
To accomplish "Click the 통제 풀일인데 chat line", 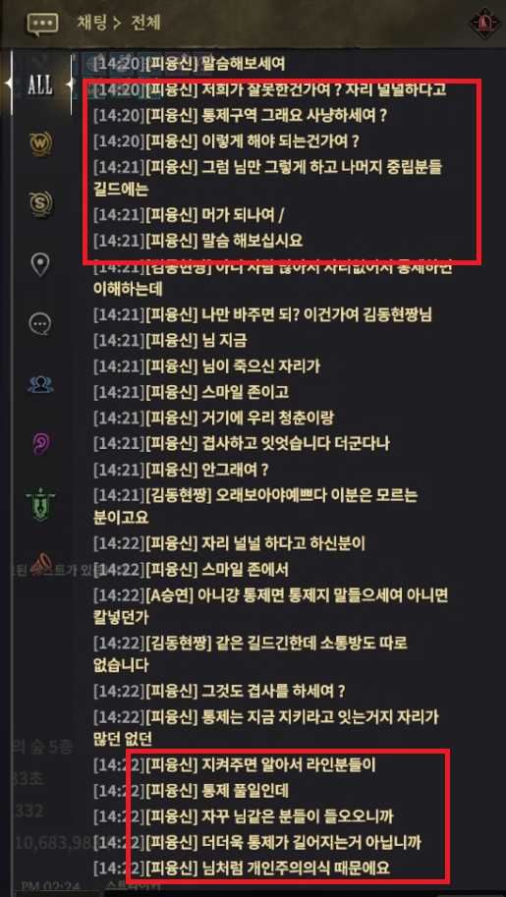I will (191, 791).
